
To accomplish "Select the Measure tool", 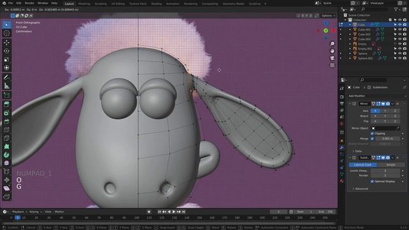I will coord(6,86).
